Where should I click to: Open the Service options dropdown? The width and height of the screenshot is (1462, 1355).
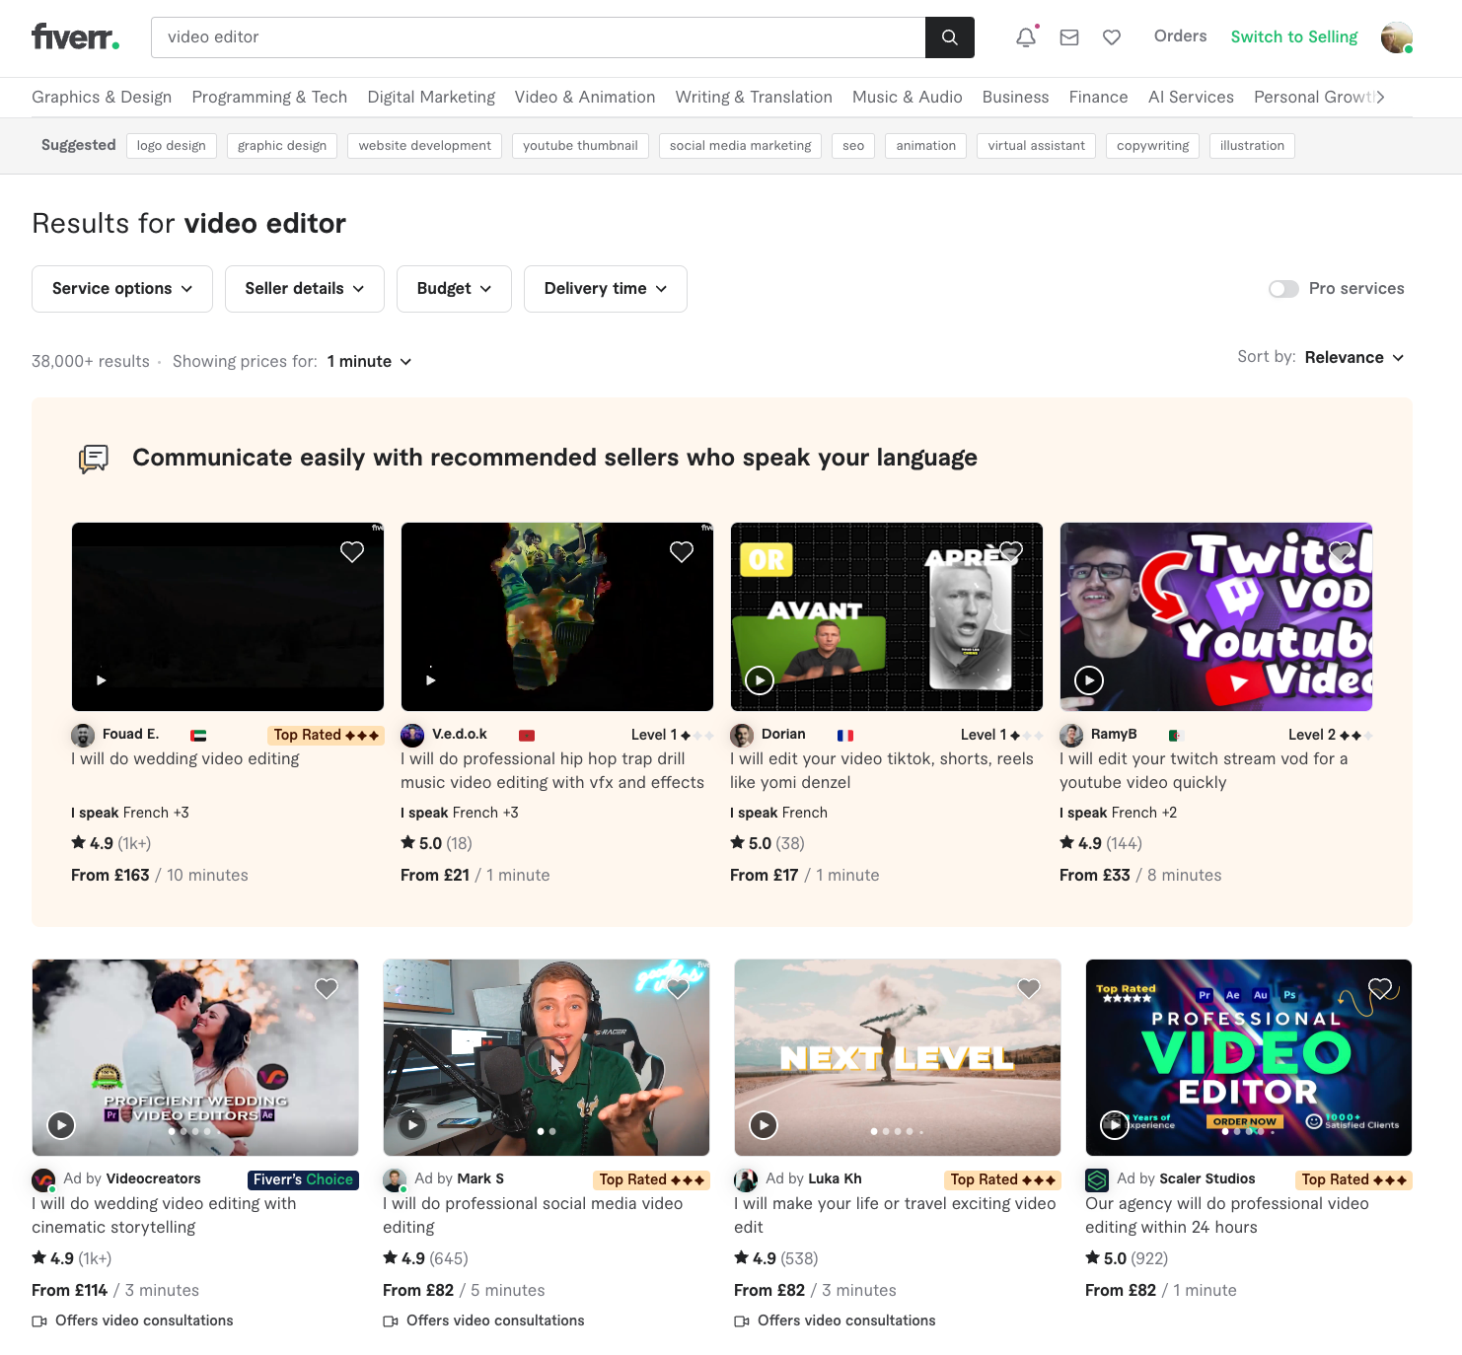[121, 288]
